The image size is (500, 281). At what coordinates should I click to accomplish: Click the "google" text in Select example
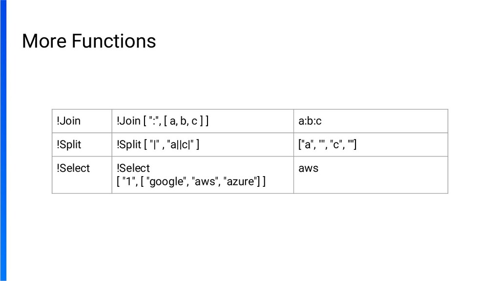point(167,182)
